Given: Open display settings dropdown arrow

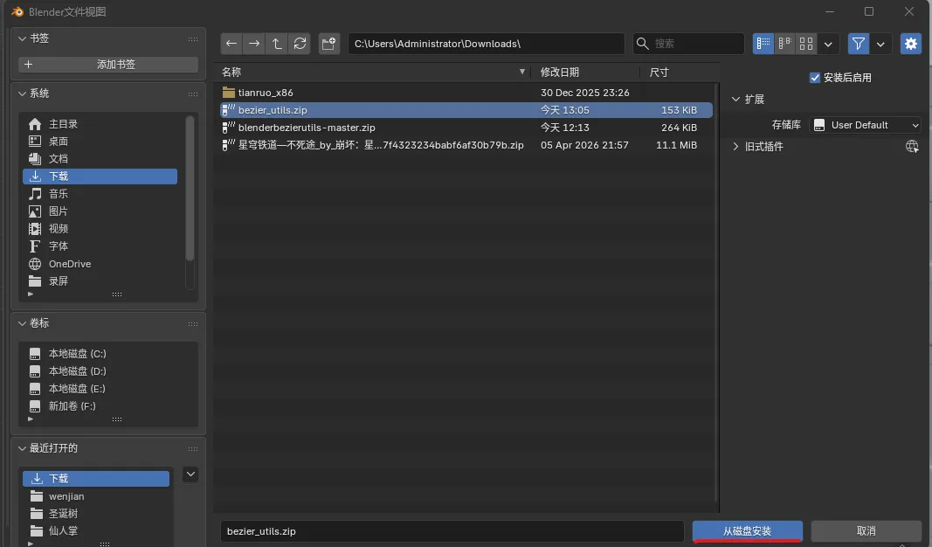Looking at the screenshot, I should pyautogui.click(x=828, y=44).
